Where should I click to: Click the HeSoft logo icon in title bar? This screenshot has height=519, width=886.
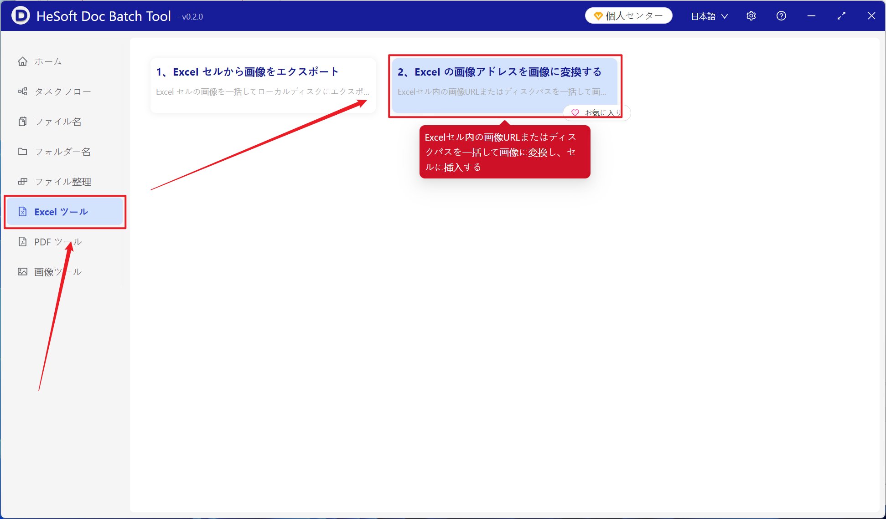tap(21, 15)
